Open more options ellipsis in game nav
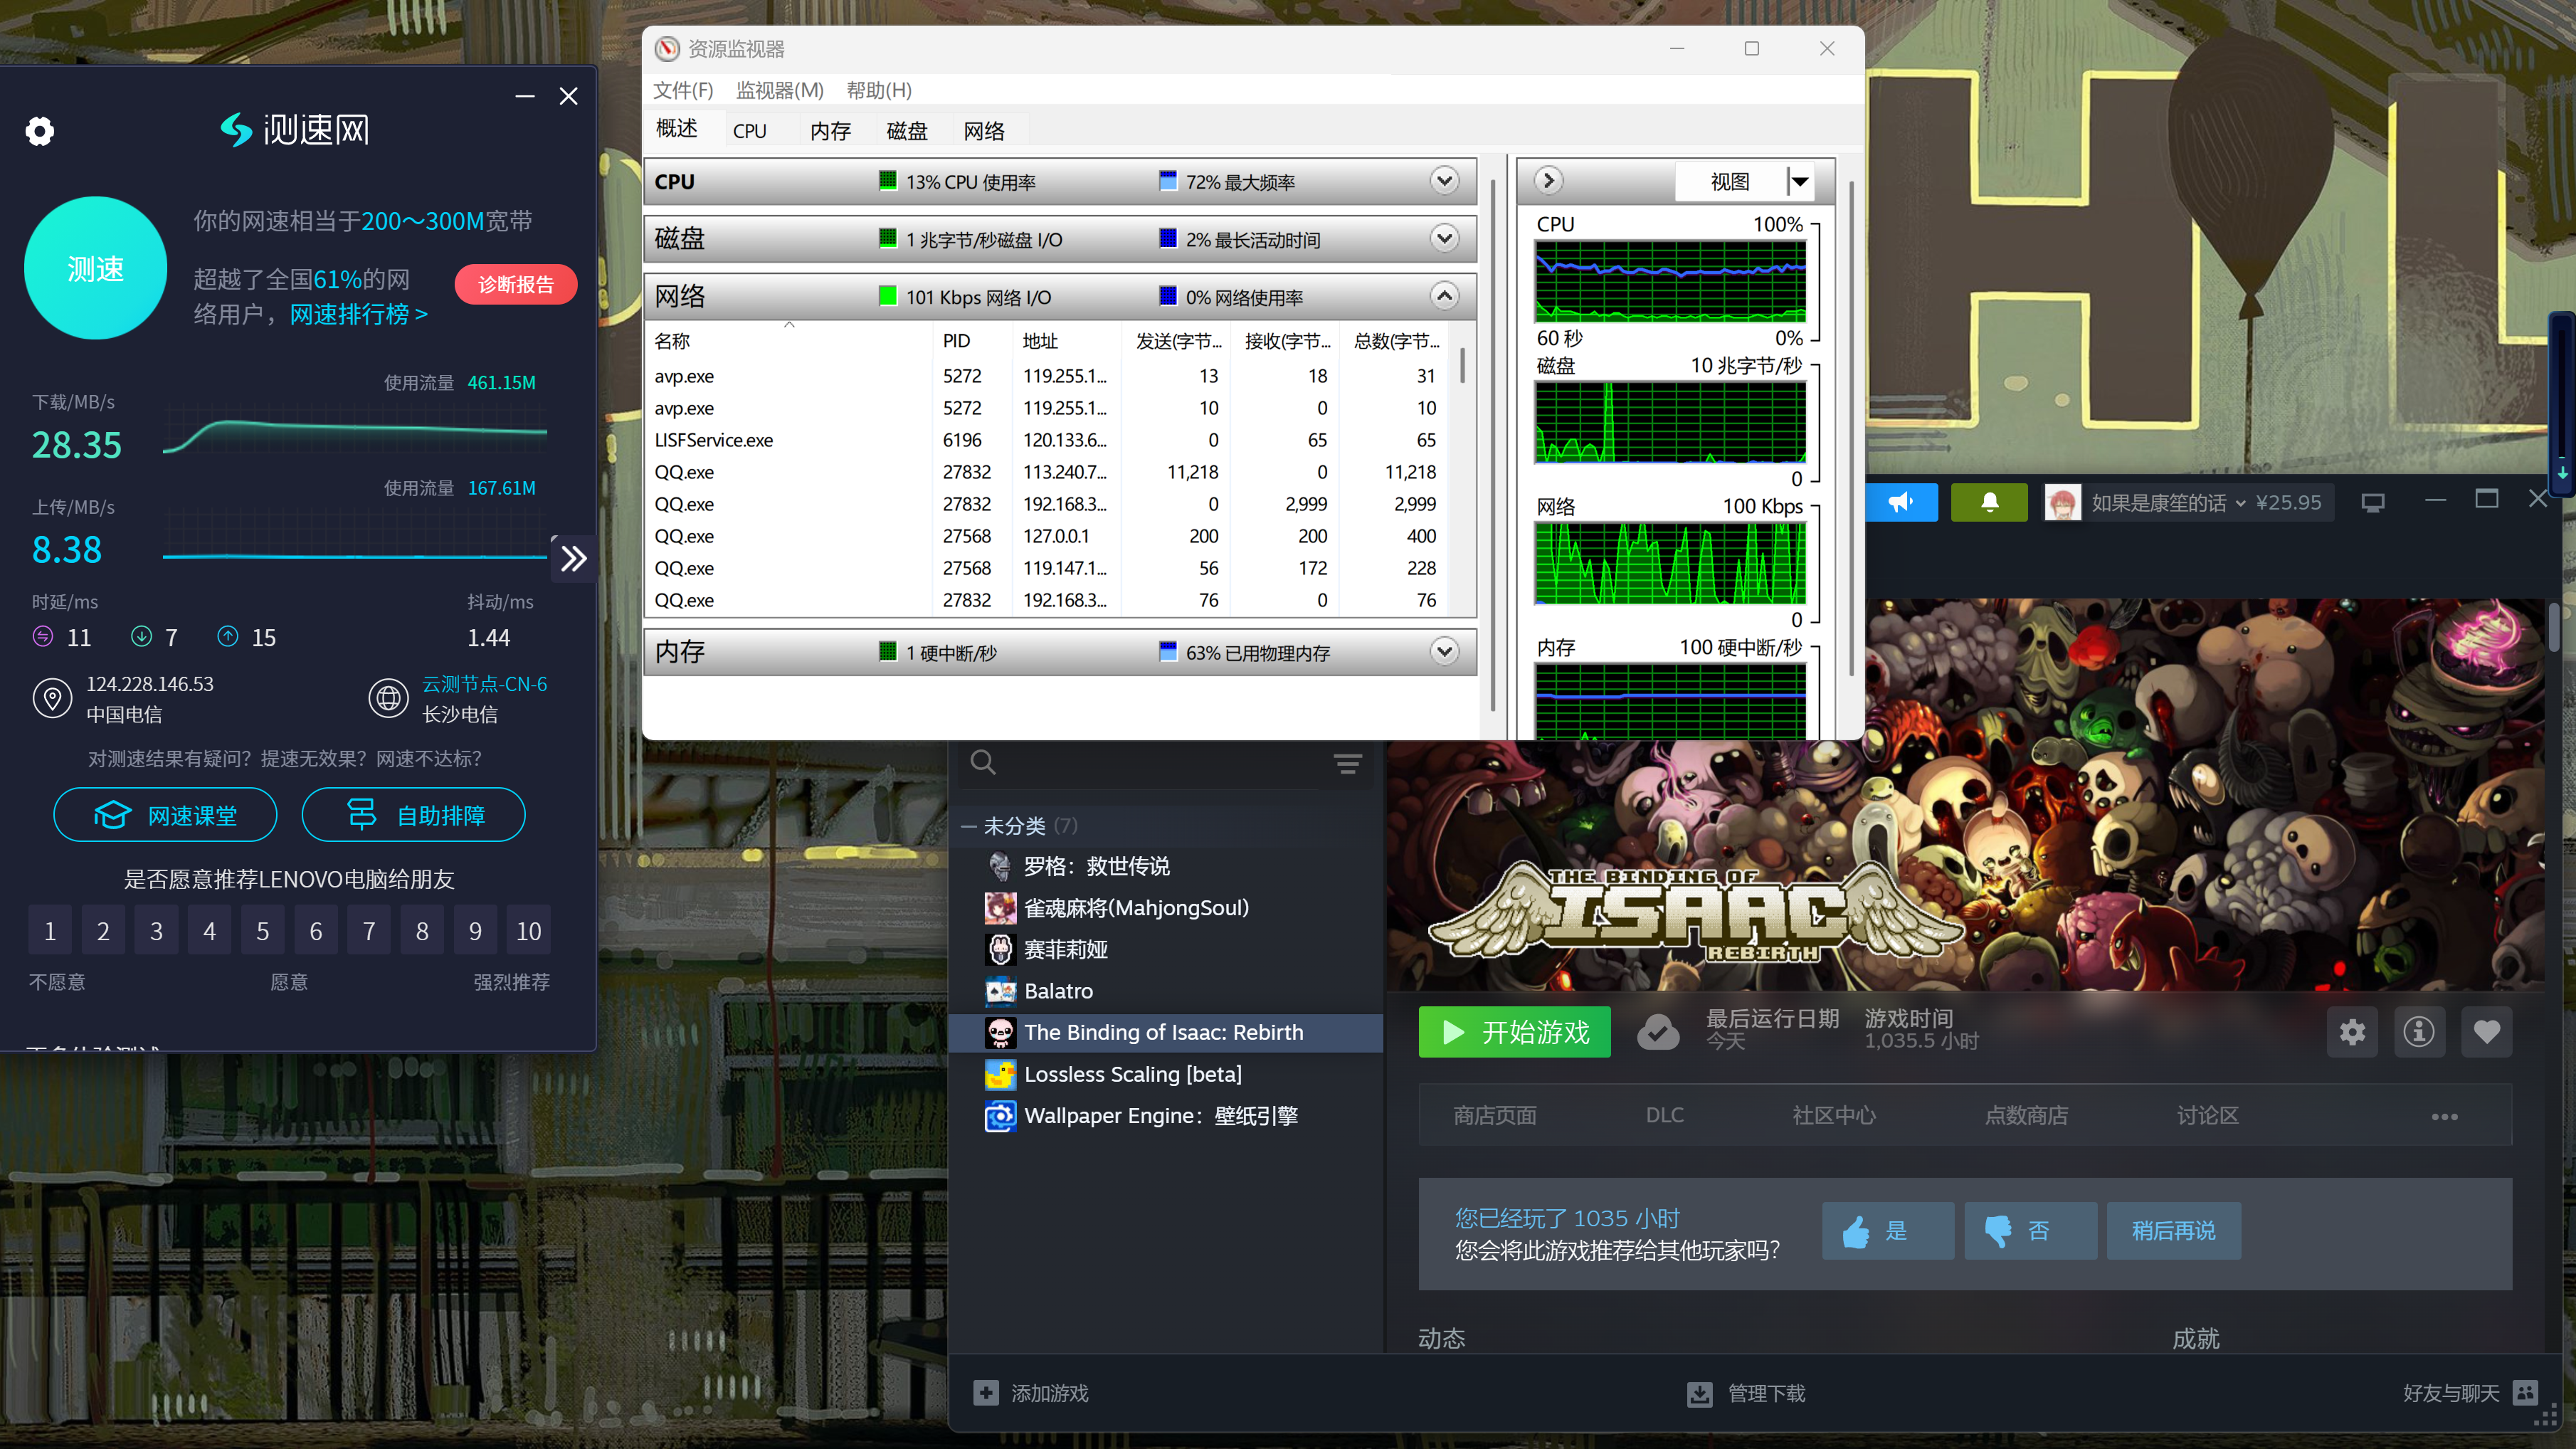The height and width of the screenshot is (1449, 2576). point(2444,1116)
